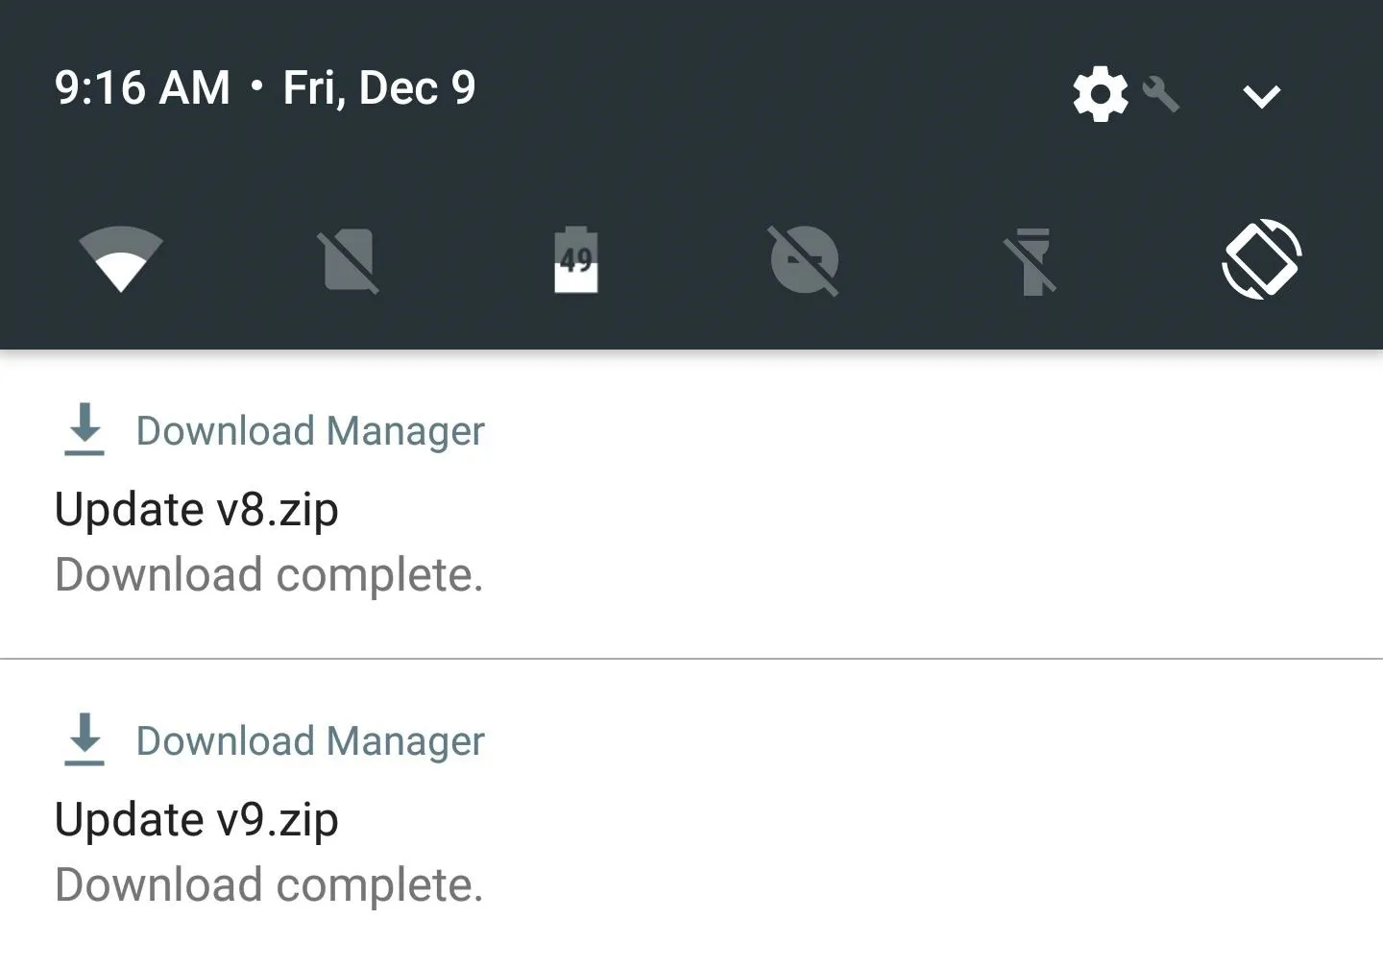Tap the empty quick settings header area

point(768,91)
